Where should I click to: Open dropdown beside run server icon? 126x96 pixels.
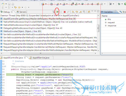point(79,4)
